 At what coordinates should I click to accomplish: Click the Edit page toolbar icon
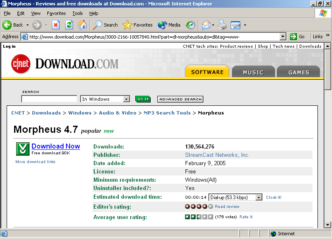(x=235, y=25)
